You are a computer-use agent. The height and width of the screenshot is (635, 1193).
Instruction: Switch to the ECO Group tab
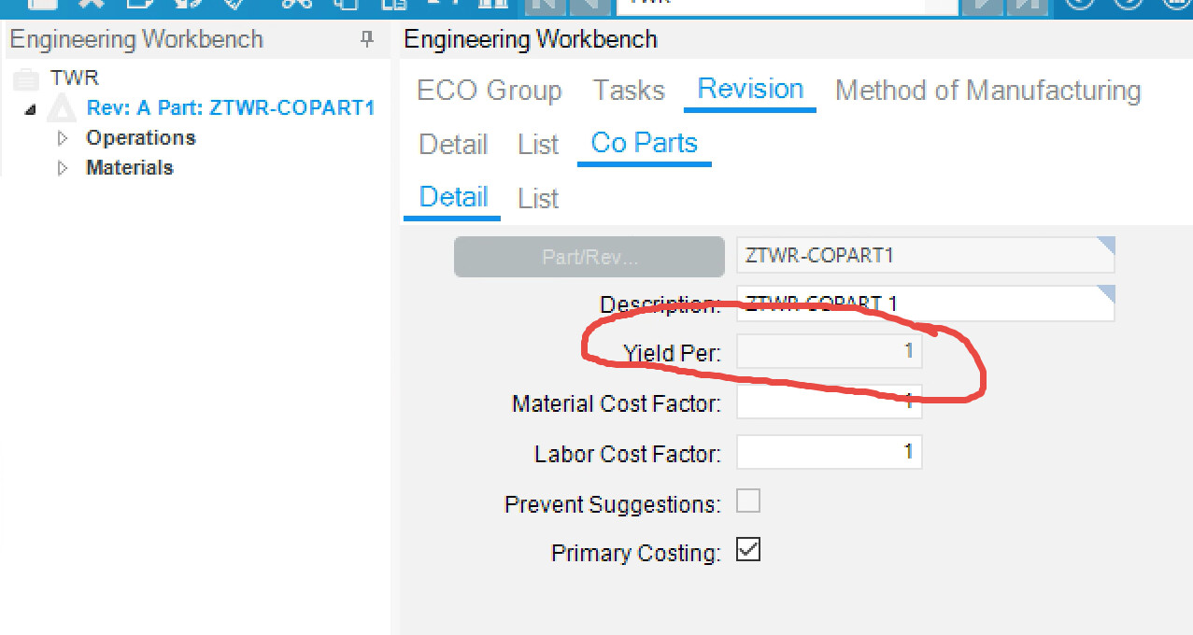(490, 91)
